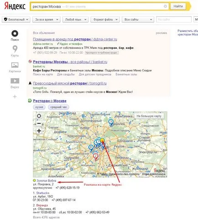Viewport: 198px width, 220px height.
Task: Click the Банкетные залы sublink
Action: [x=126, y=74]
